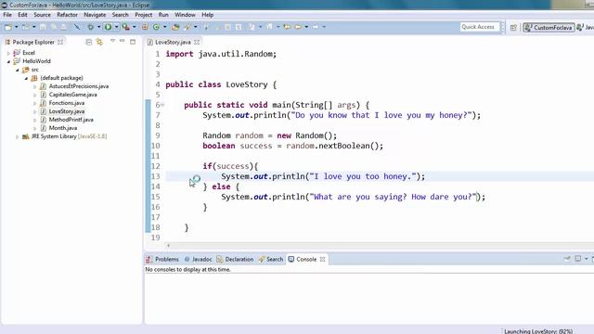Collapse the (default package) node
This screenshot has width=594, height=334.
[x=26, y=78]
